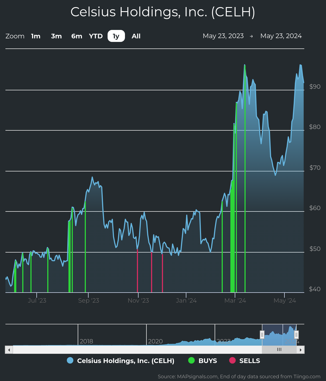This screenshot has width=326, height=381.
Task: Click the navigator scrollbar thumb
Action: coord(279,349)
